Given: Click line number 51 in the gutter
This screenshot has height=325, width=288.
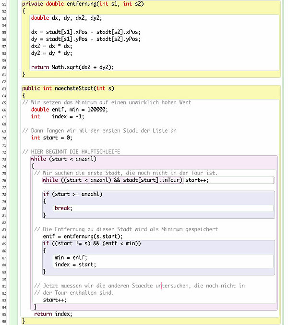Looking at the screenshot, I should pos(4,4).
